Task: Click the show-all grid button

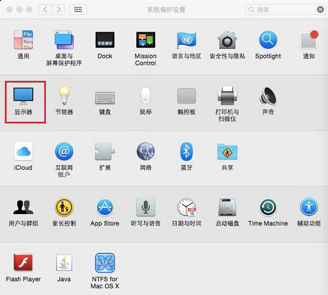Action: 78,9
